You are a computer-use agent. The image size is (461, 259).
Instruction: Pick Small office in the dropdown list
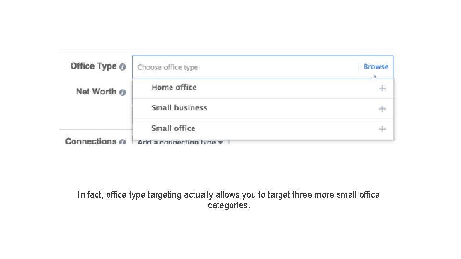[x=173, y=128]
